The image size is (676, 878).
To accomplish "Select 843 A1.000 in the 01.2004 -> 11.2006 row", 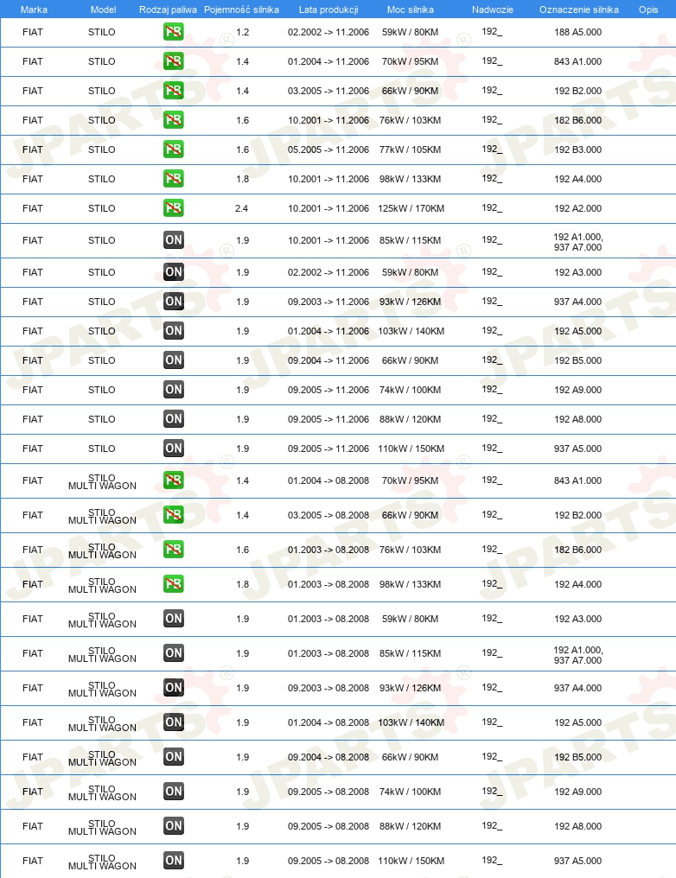I will point(578,61).
